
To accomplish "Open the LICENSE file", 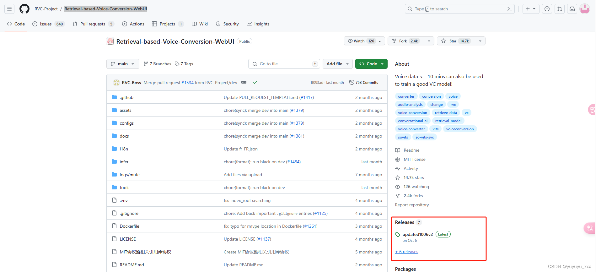I will pyautogui.click(x=128, y=239).
